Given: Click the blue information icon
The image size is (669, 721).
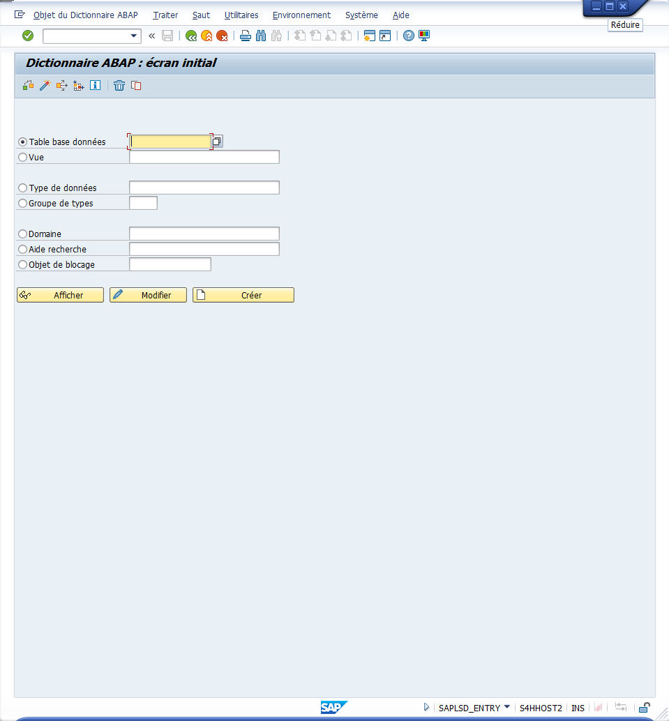Looking at the screenshot, I should (96, 85).
